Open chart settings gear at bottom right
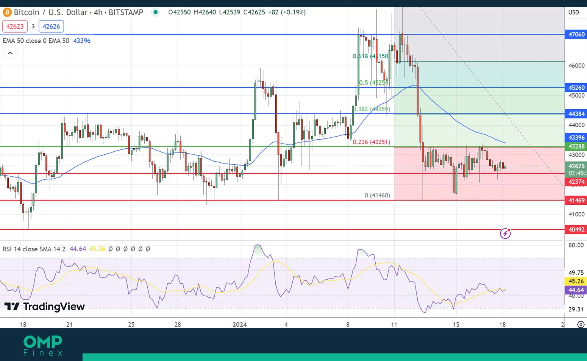This screenshot has width=587, height=361. coord(581,324)
